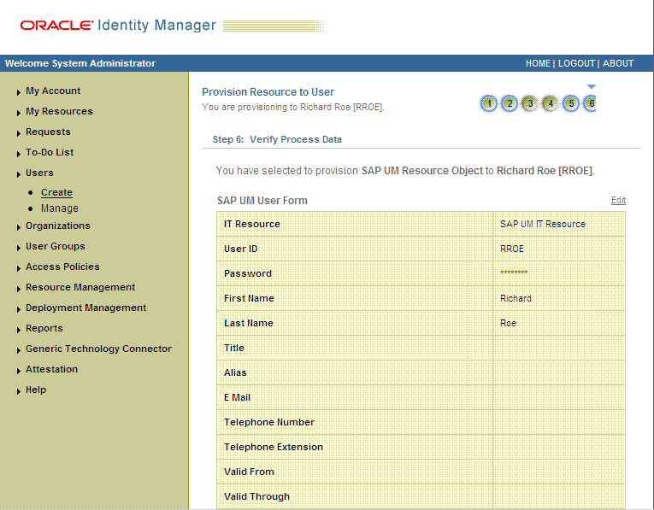Select the Roe Last Name value
This screenshot has height=510, width=654.
(x=508, y=323)
